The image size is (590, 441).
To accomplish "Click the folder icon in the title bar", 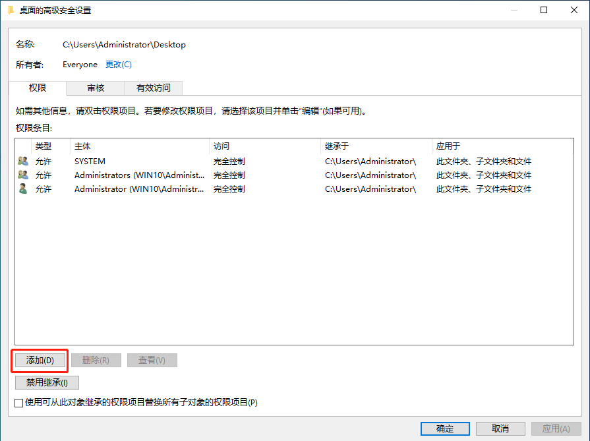I will click(x=11, y=10).
